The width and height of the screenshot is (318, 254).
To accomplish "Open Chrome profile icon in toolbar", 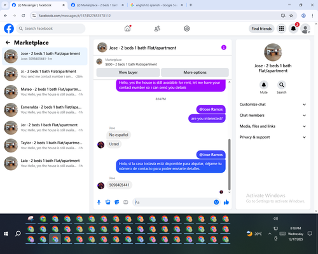I will (303, 16).
